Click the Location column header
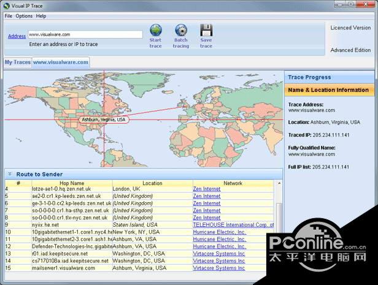378x285 pixels. click(152, 183)
